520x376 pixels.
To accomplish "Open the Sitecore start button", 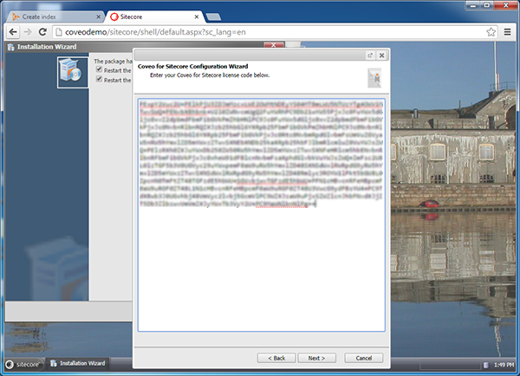I will coord(23,365).
